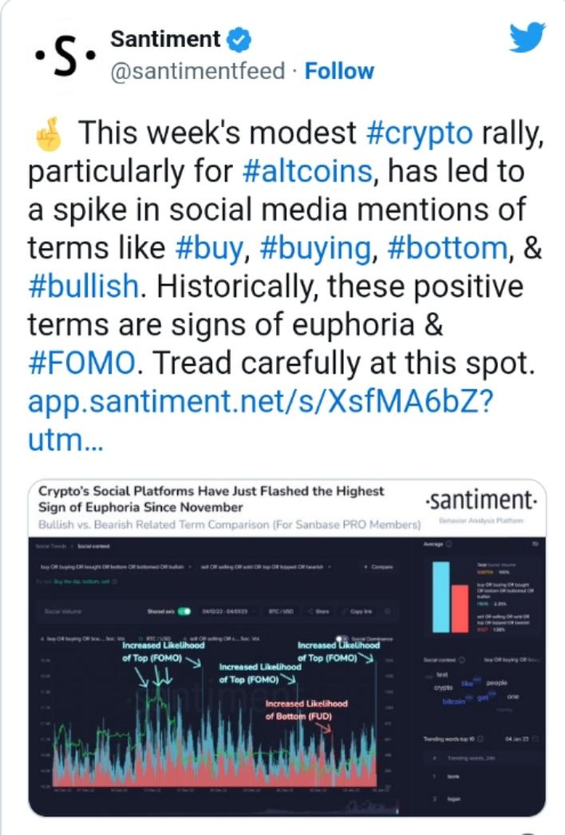Click the #bullish hashtag

pos(83,286)
